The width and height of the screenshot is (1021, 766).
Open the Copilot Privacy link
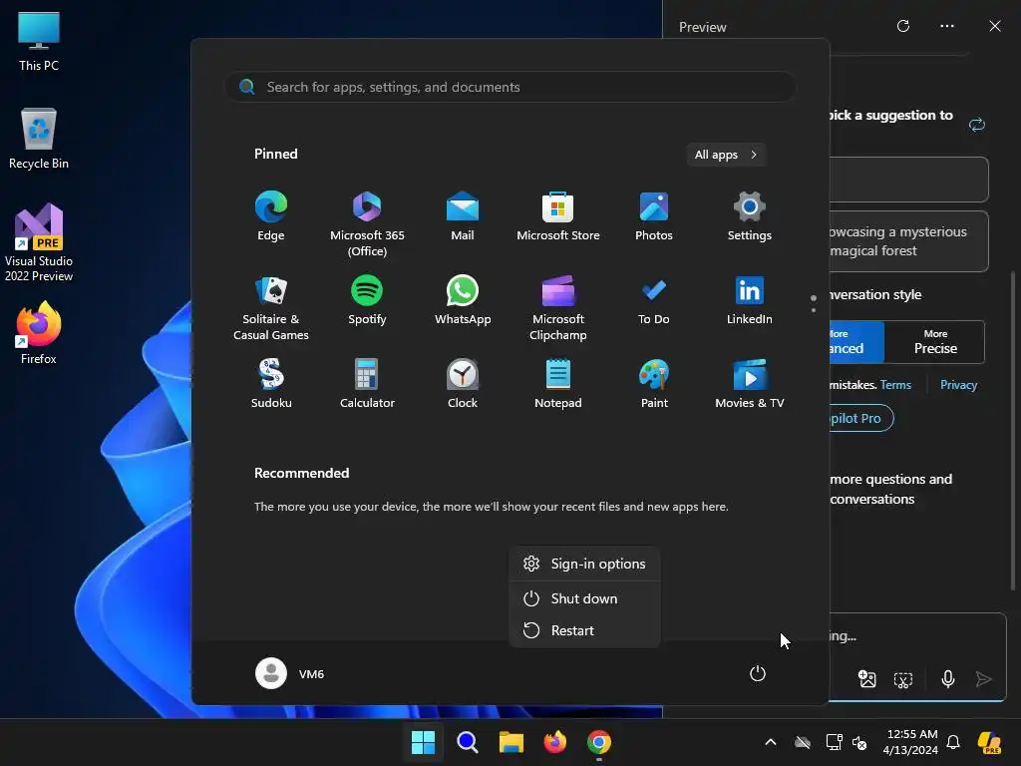pyautogui.click(x=958, y=385)
